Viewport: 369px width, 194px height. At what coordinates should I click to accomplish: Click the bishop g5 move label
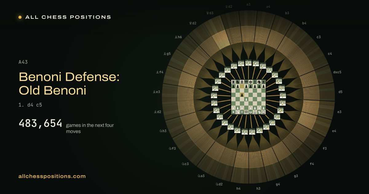coord(167,54)
